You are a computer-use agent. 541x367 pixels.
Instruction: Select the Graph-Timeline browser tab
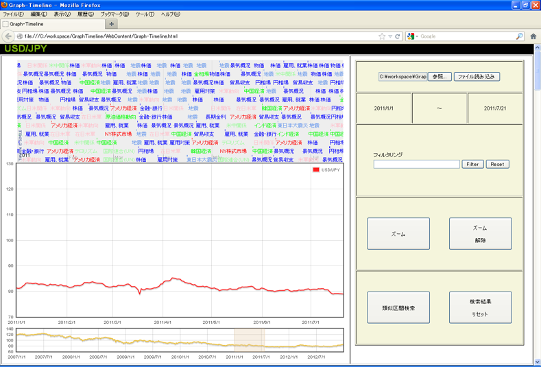[53, 24]
